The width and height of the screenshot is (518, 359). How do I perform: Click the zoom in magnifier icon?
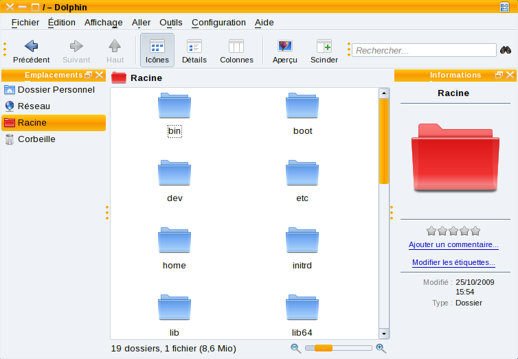coord(381,349)
